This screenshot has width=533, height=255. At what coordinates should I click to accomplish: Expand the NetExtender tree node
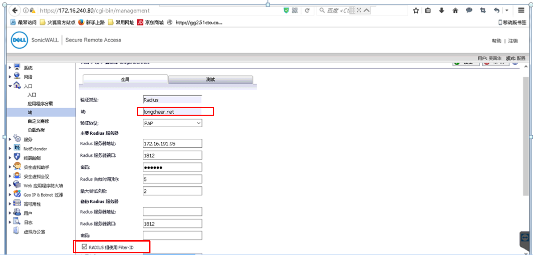pos(10,149)
